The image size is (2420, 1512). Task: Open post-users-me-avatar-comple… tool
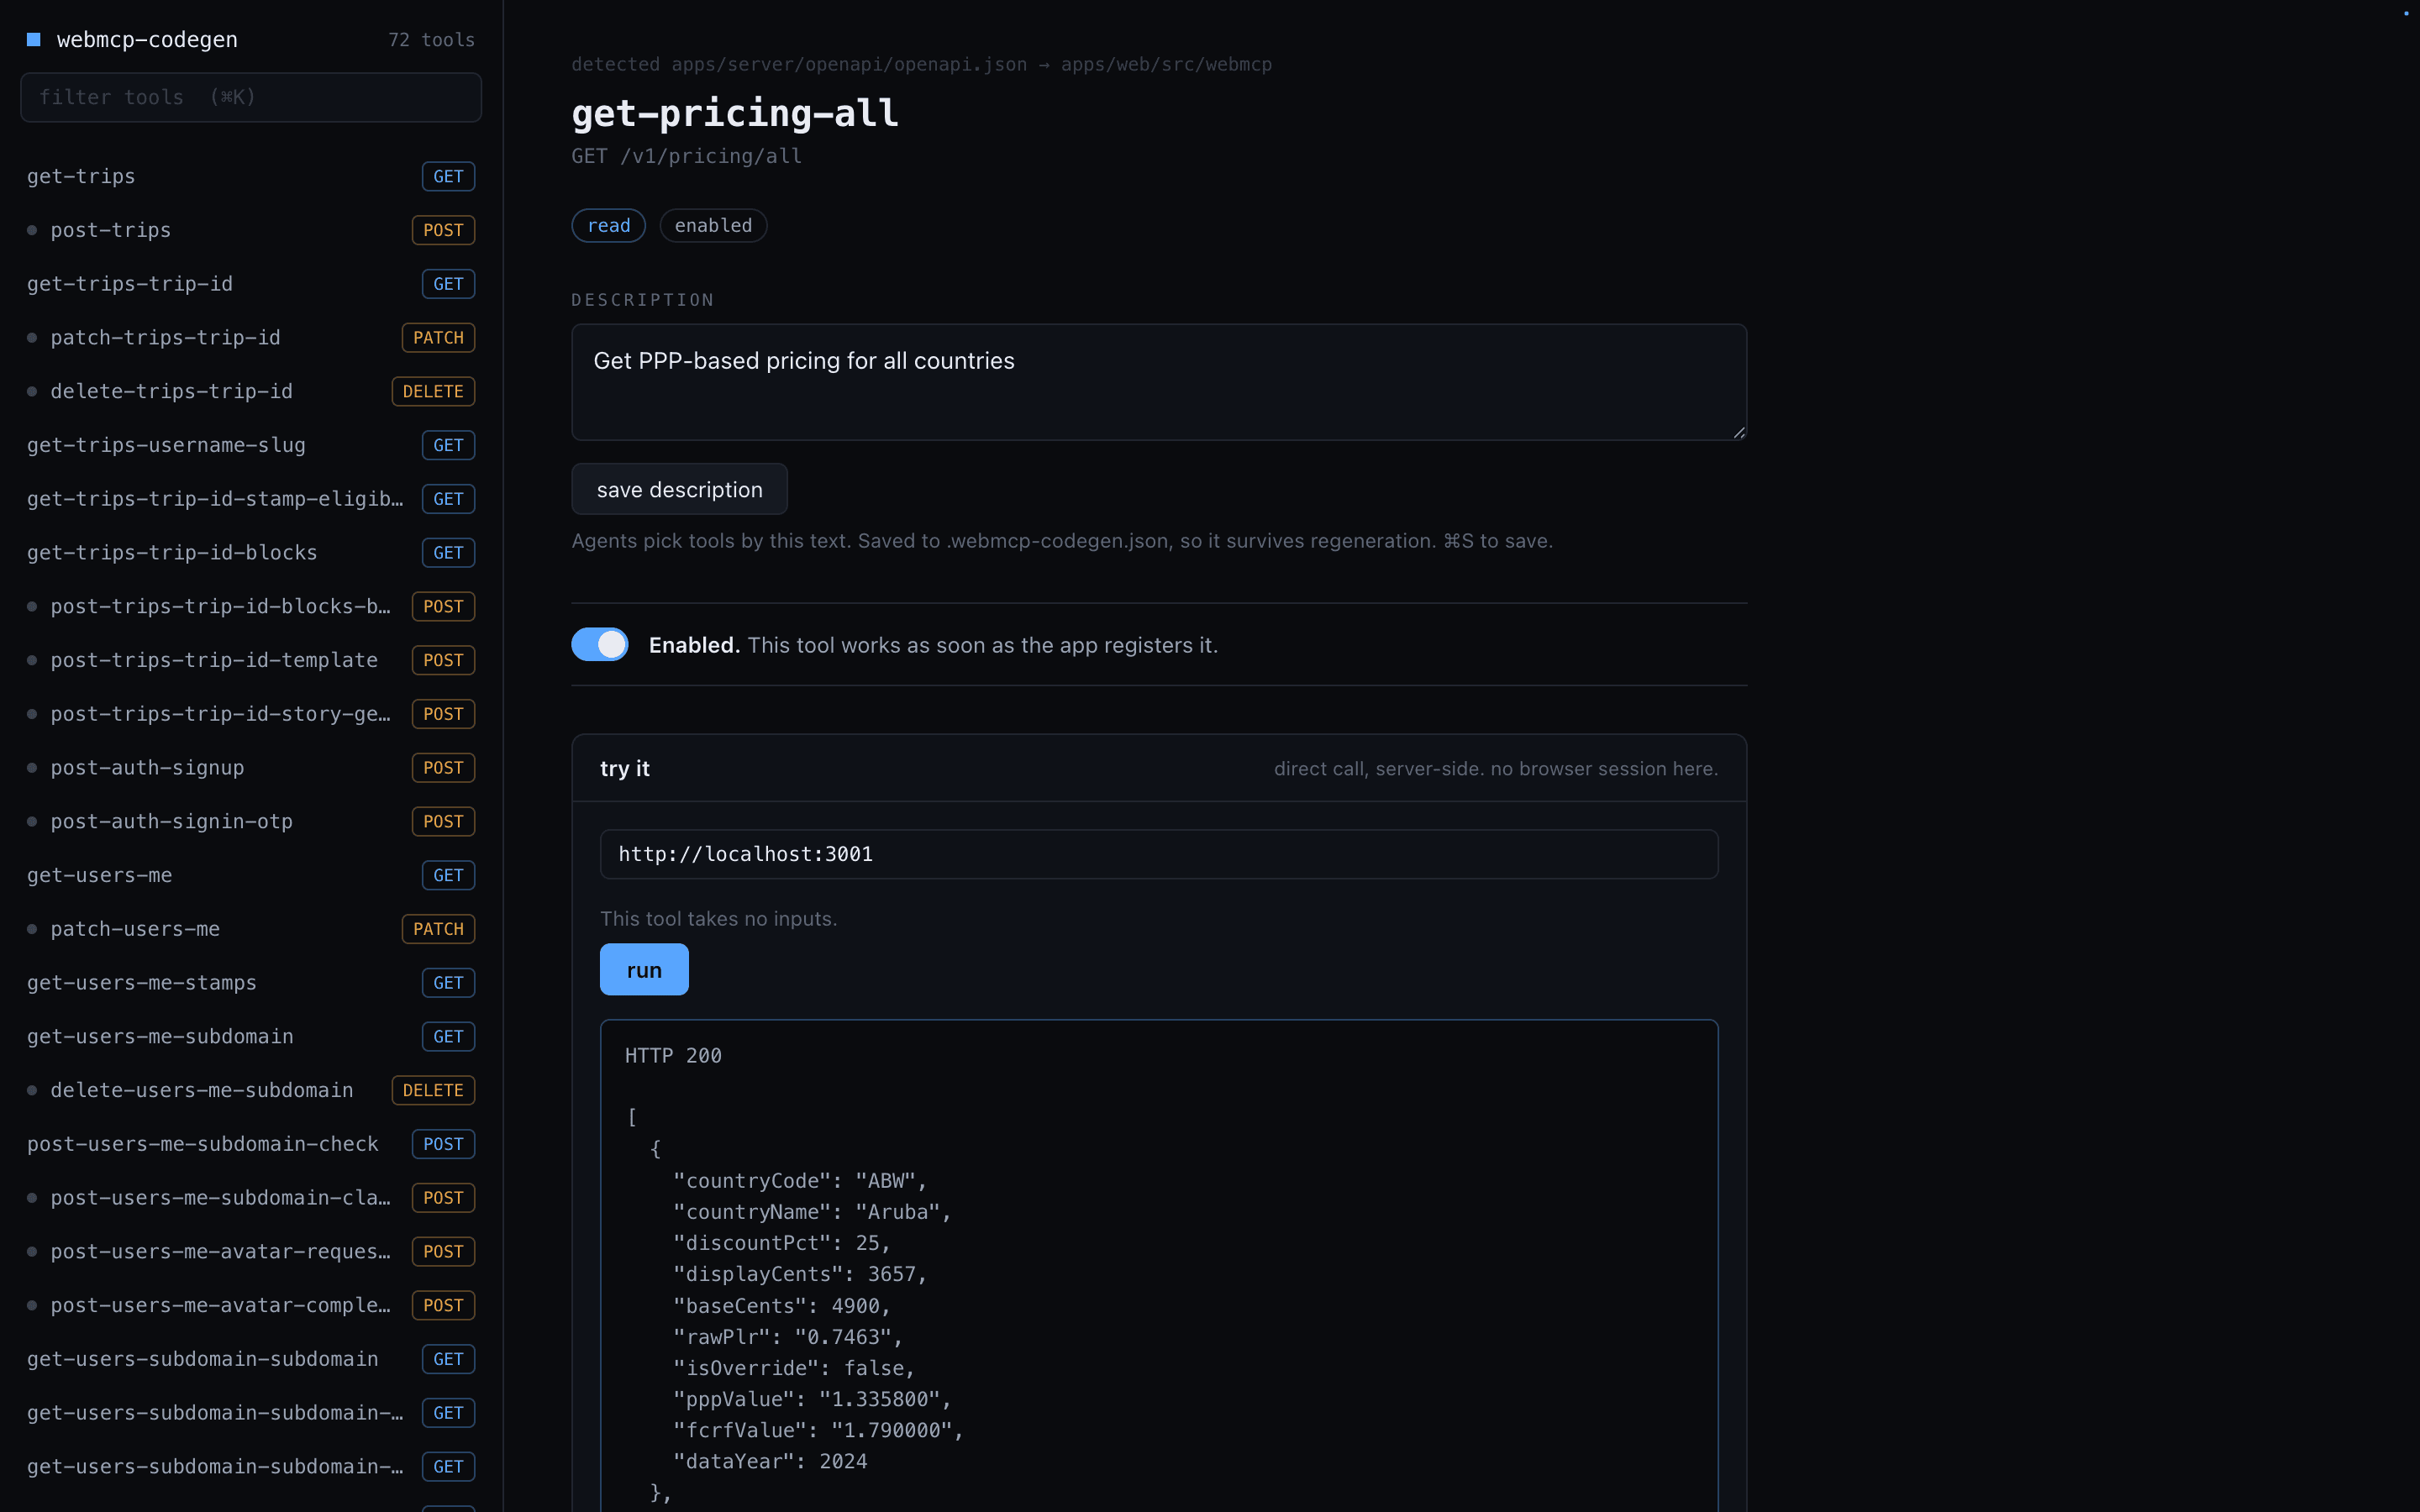tap(251, 1306)
